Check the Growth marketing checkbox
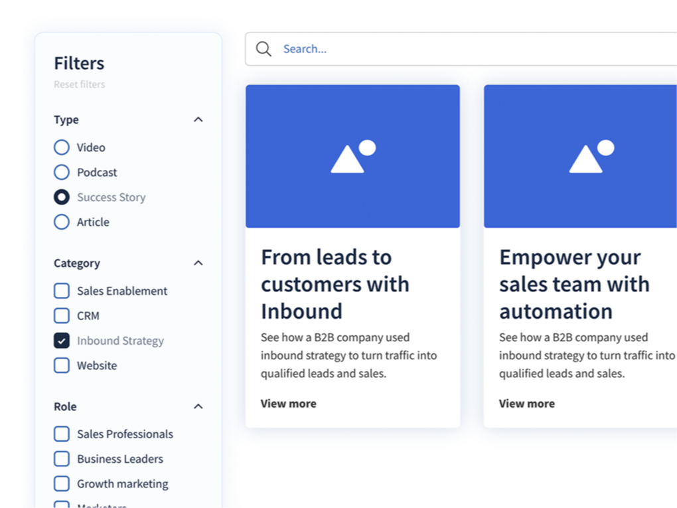The width and height of the screenshot is (677, 508). [62, 484]
